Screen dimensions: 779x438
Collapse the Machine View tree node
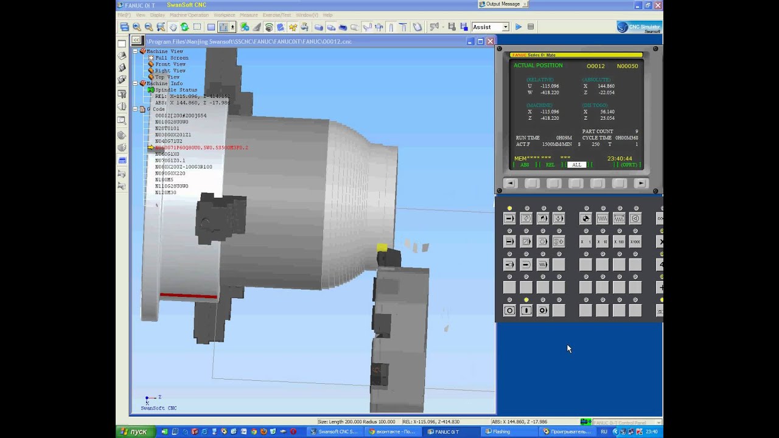135,51
